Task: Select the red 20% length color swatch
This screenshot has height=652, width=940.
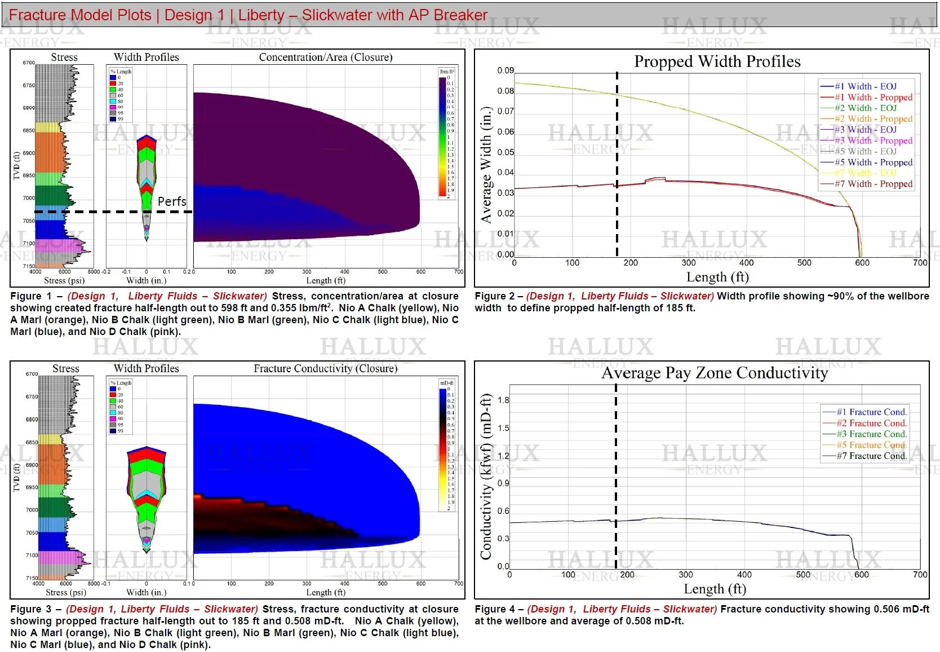Action: tap(112, 83)
